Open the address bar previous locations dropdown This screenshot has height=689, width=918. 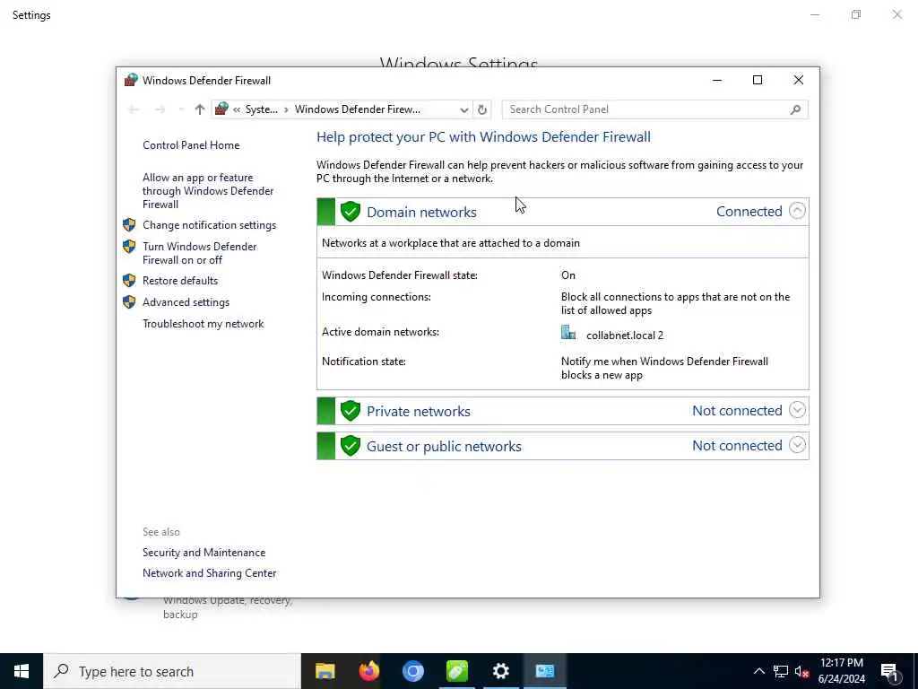(x=463, y=110)
